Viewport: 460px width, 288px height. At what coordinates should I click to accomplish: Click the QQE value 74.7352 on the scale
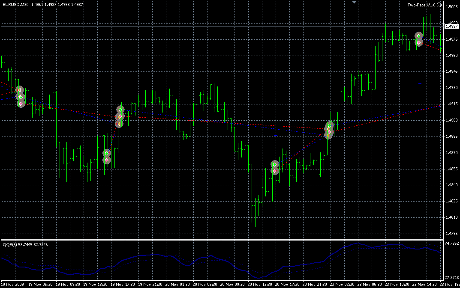click(452, 243)
